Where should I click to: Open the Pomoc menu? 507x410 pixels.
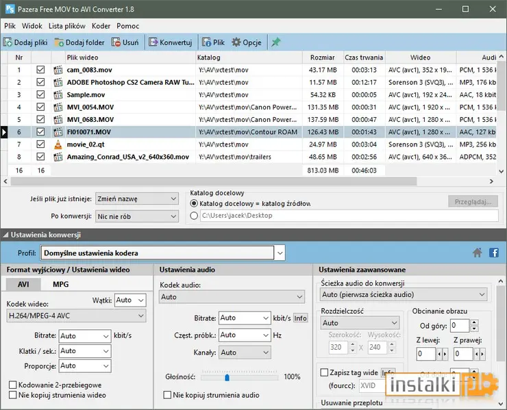pos(127,26)
